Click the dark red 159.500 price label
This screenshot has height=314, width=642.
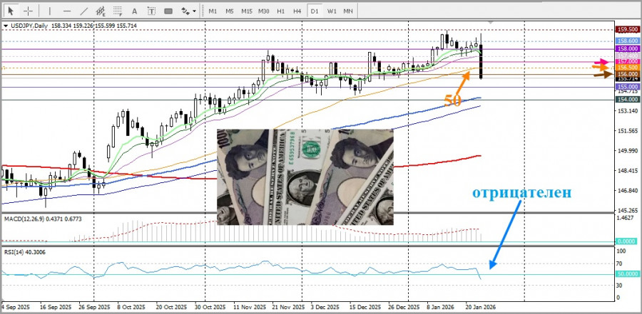coord(627,29)
